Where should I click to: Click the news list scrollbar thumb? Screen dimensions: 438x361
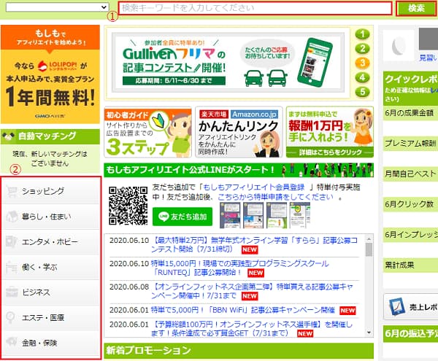[x=369, y=249]
